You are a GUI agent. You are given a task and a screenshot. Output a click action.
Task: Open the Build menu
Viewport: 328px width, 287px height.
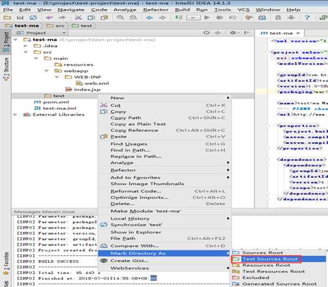(x=182, y=9)
